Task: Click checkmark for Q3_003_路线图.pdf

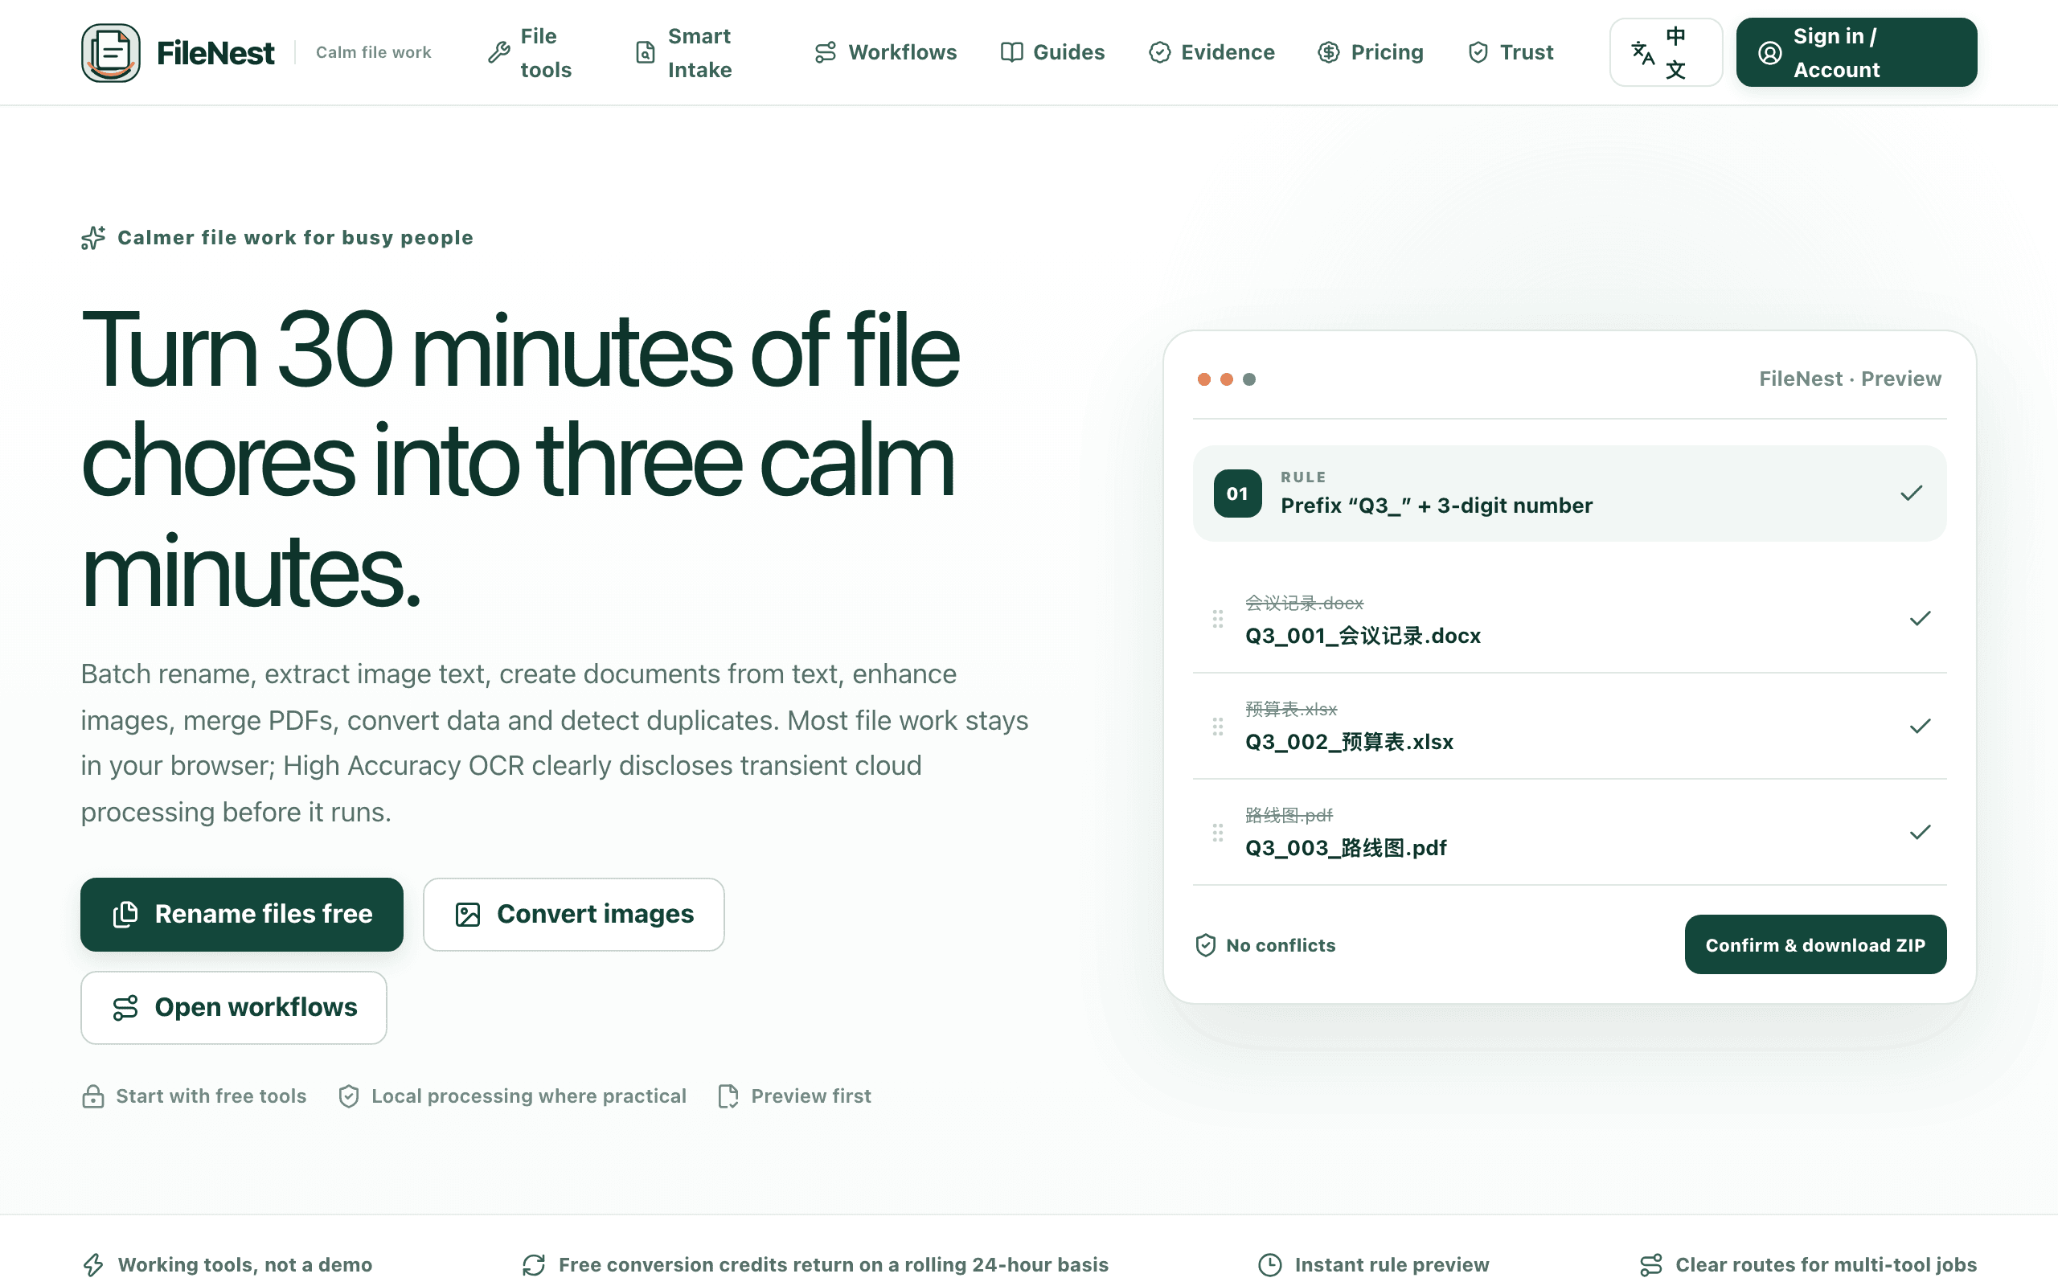Action: pos(1920,832)
